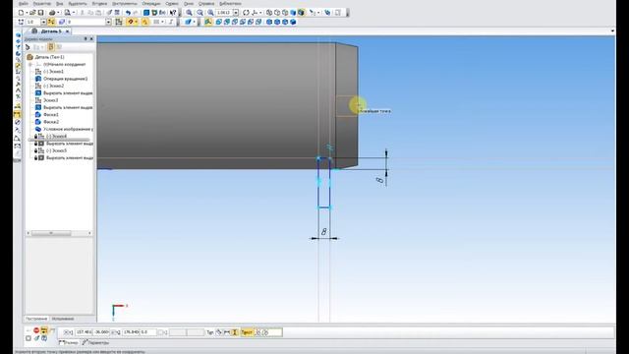
Task: Open the layer combo box dropdown arrow
Action: tap(108, 22)
